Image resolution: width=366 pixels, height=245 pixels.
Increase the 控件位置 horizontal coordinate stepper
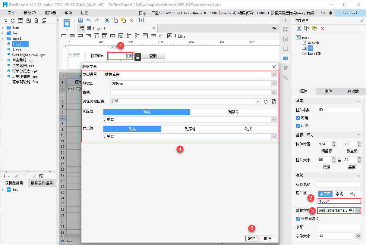pos(333,143)
